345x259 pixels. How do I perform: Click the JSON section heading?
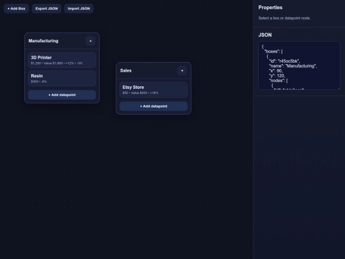(265, 35)
